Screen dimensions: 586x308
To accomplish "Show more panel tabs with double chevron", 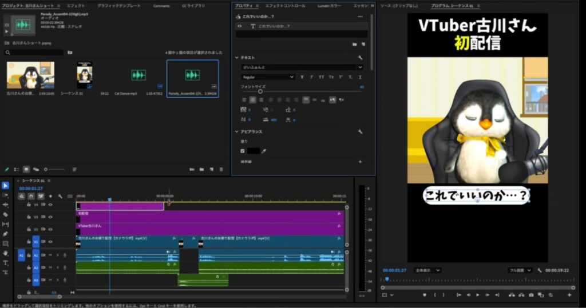I will [x=372, y=6].
